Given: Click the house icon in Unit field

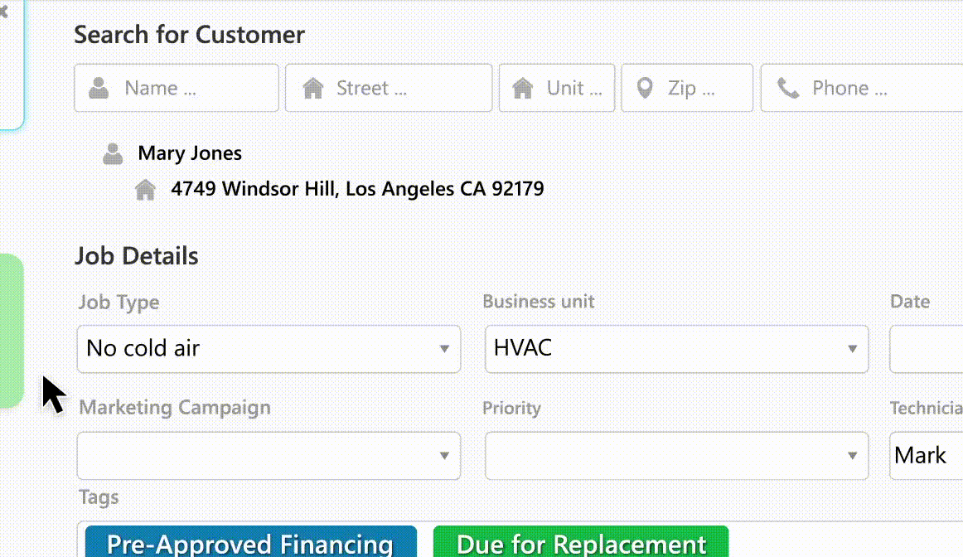Looking at the screenshot, I should (523, 88).
